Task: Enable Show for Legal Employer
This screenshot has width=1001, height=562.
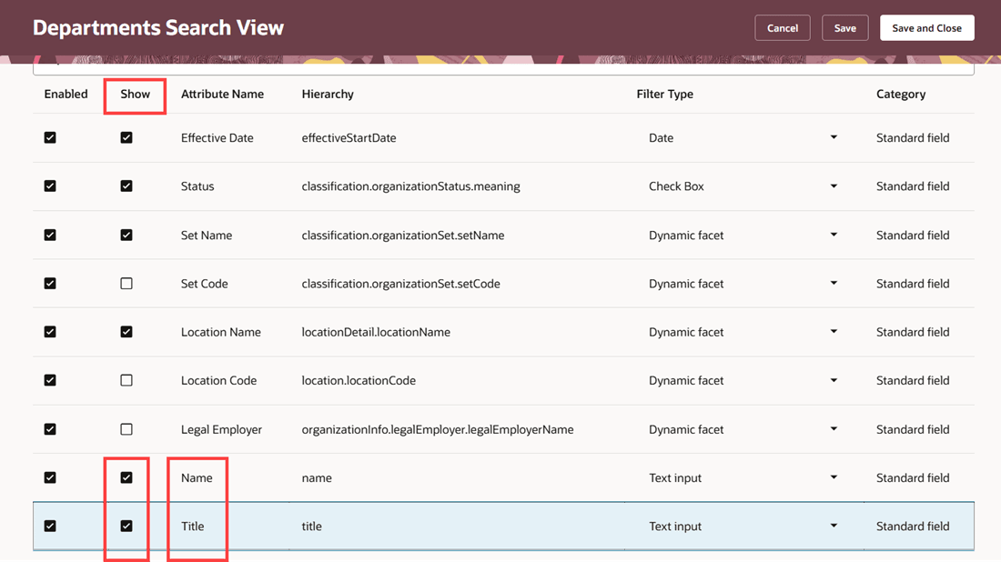Action: pos(126,429)
